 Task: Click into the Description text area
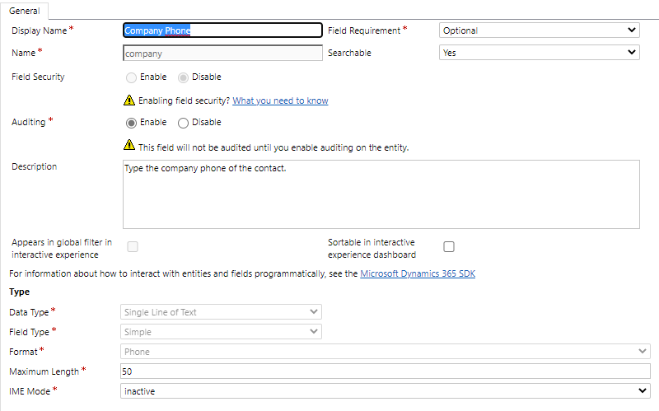coord(381,194)
